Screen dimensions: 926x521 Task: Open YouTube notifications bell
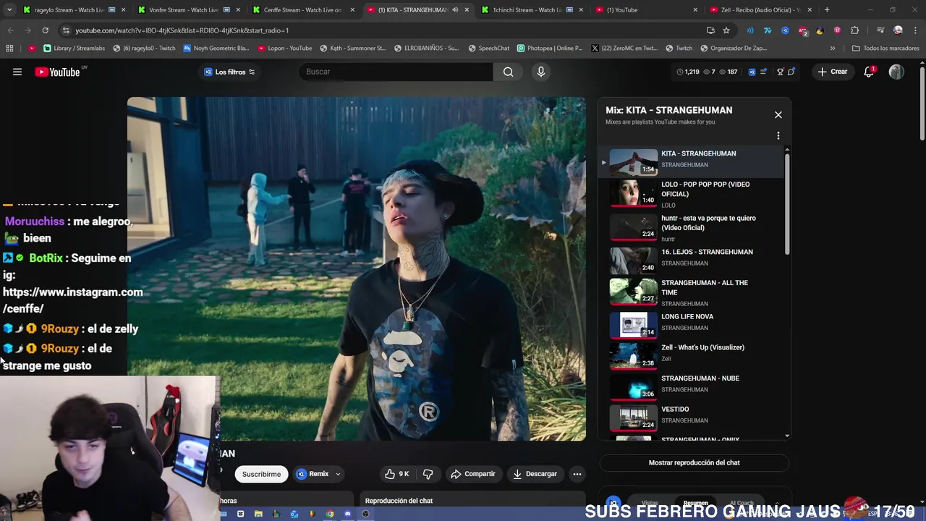[869, 72]
